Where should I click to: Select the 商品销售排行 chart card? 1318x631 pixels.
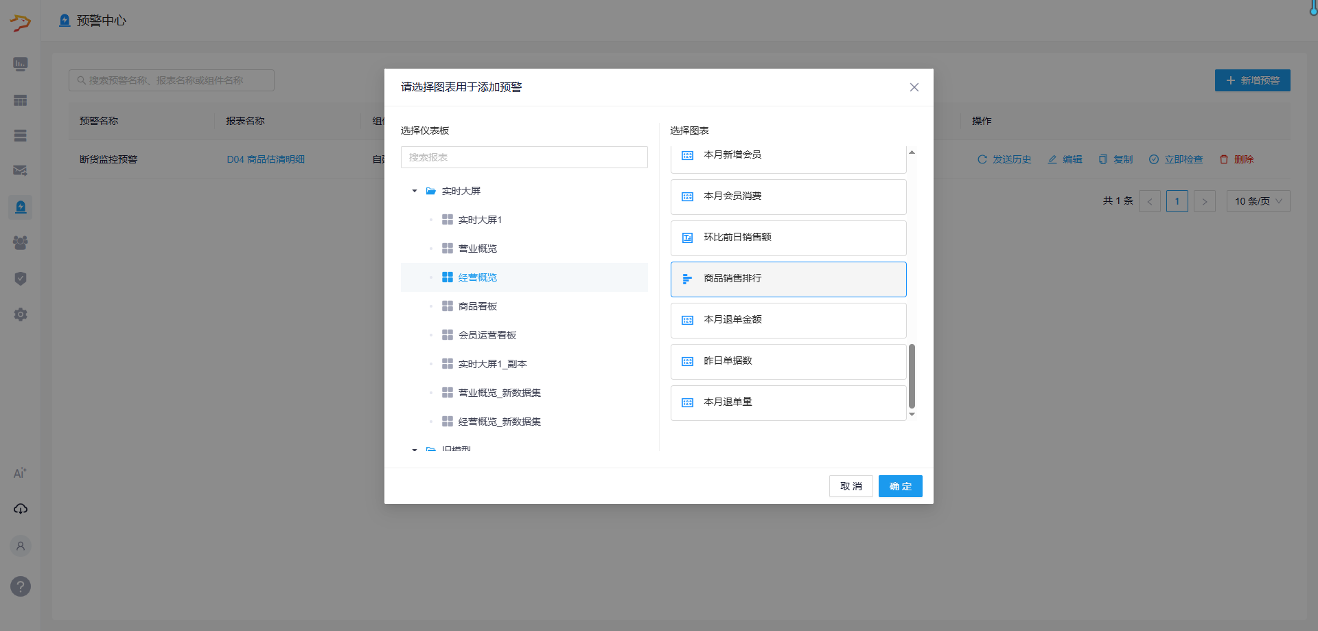pos(788,279)
